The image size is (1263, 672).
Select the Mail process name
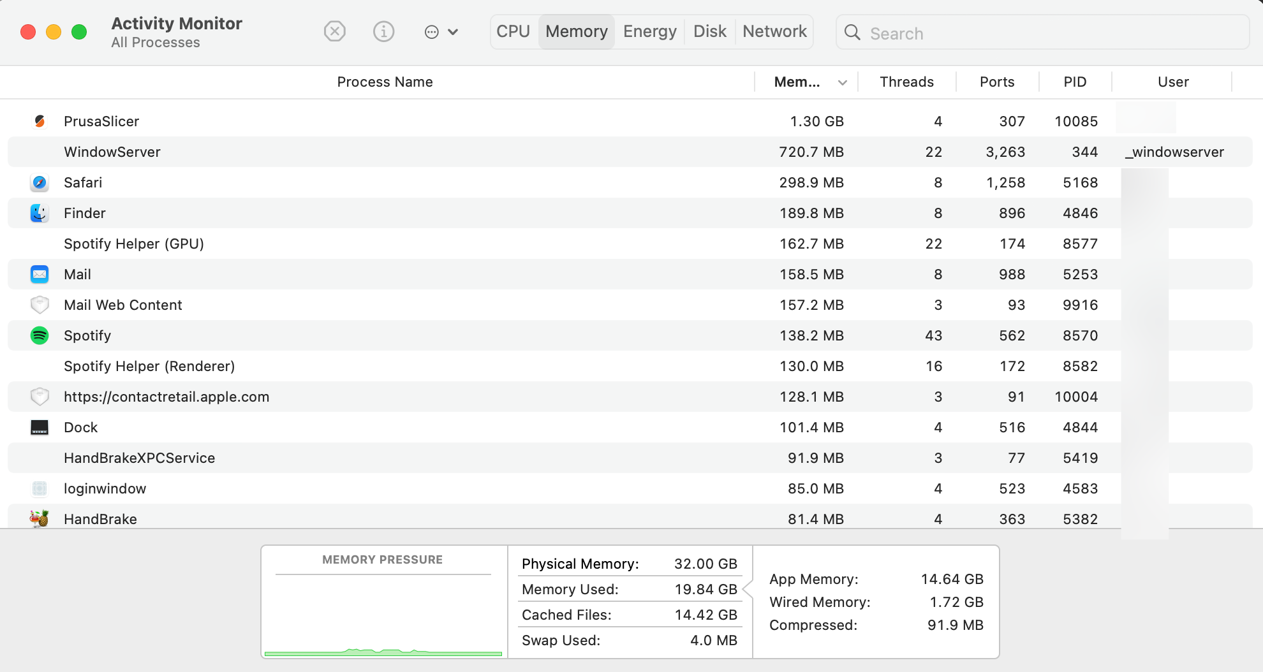click(x=77, y=274)
